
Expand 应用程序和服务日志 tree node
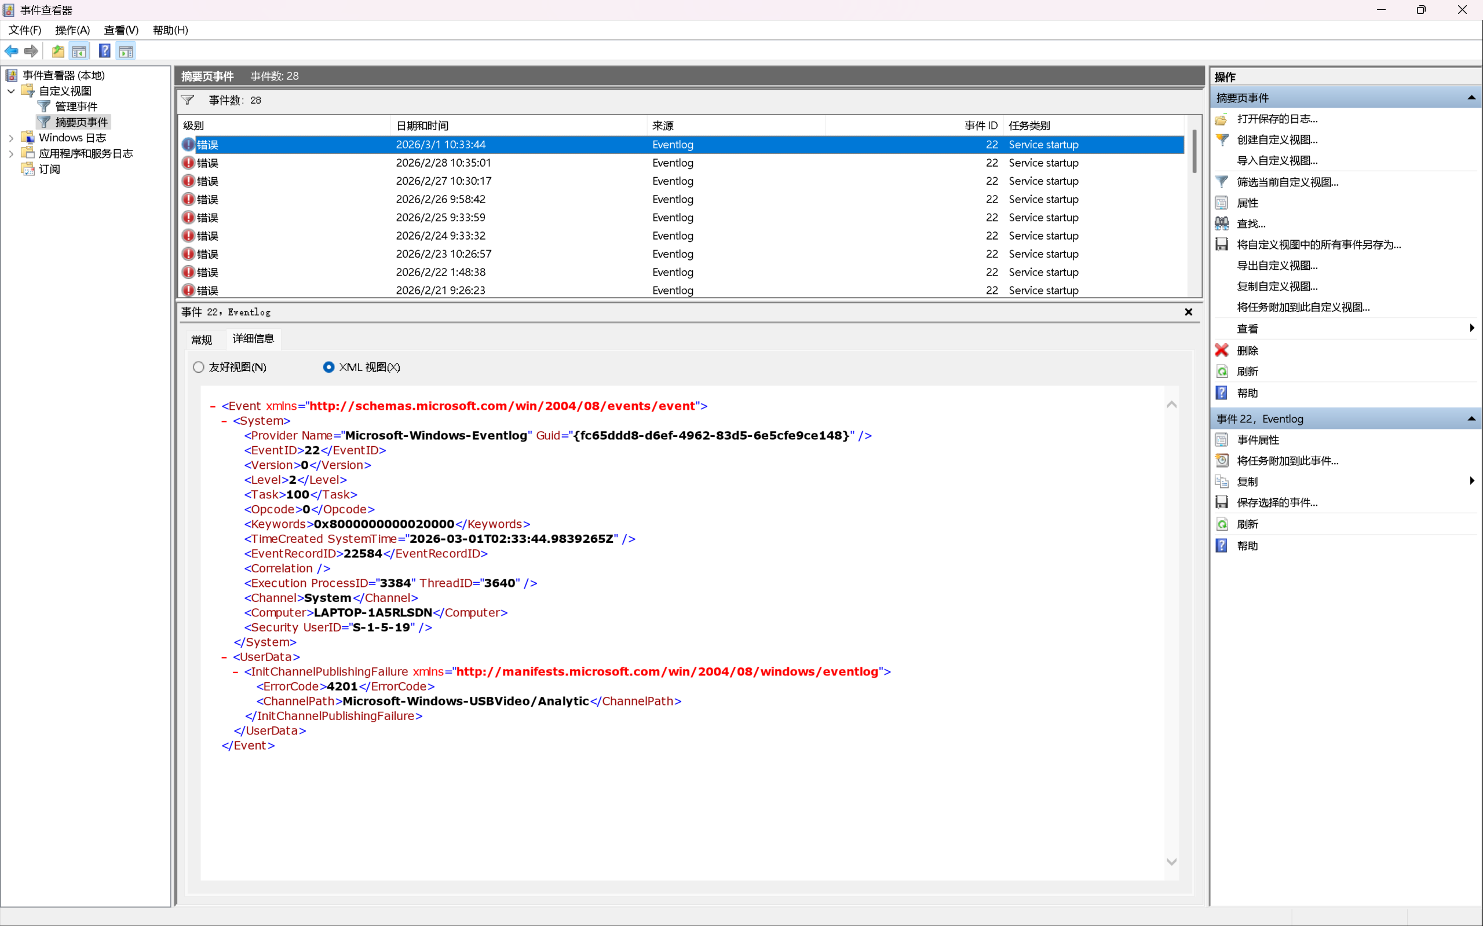click(x=11, y=154)
